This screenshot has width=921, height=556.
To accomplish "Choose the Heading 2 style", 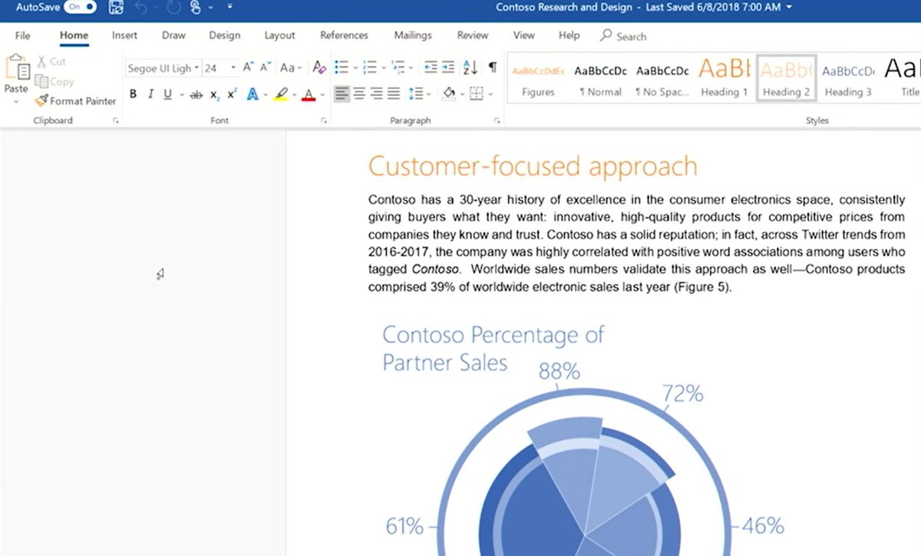I will [x=786, y=79].
